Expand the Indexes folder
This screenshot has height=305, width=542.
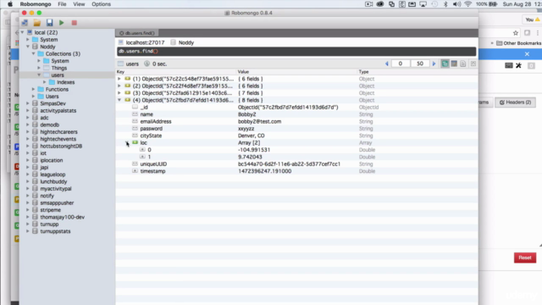(45, 82)
